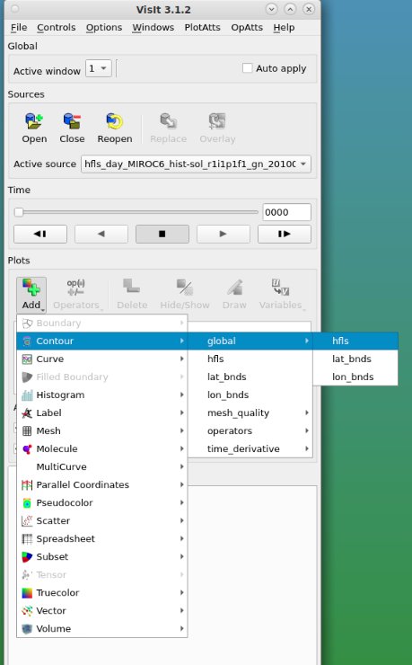The width and height of the screenshot is (412, 665).
Task: Click the Add plot icon
Action: pyautogui.click(x=31, y=288)
